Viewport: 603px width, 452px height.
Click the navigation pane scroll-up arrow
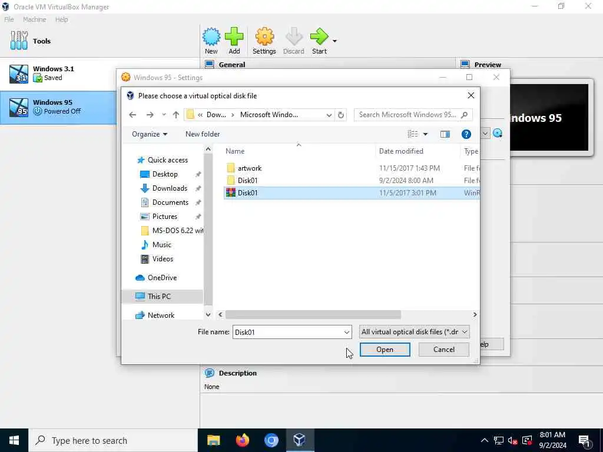[x=208, y=149]
